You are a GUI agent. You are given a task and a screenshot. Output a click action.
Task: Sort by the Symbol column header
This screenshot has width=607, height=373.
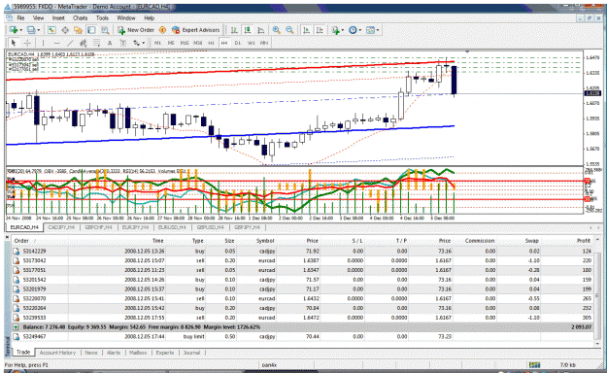coord(265,241)
